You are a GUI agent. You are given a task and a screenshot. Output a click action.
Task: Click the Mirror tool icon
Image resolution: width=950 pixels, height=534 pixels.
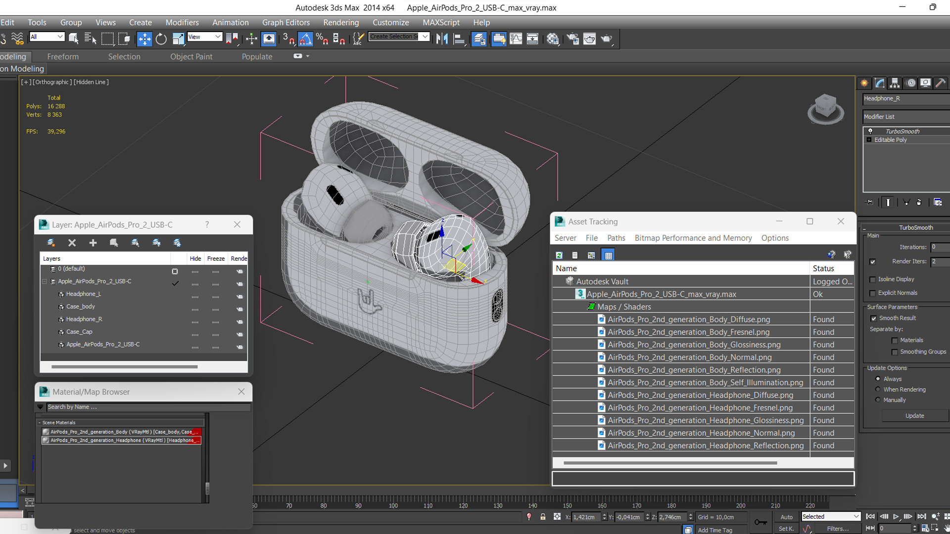[442, 39]
